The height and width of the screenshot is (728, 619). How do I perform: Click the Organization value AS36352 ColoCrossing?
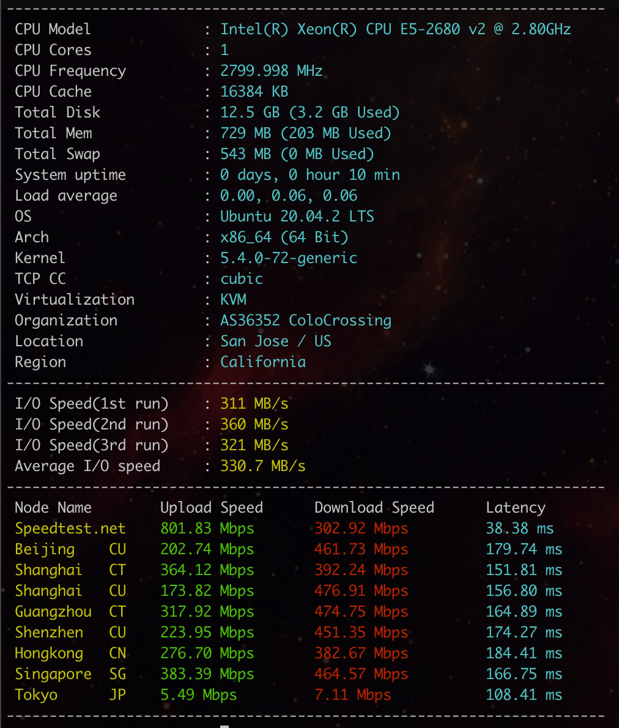[305, 321]
